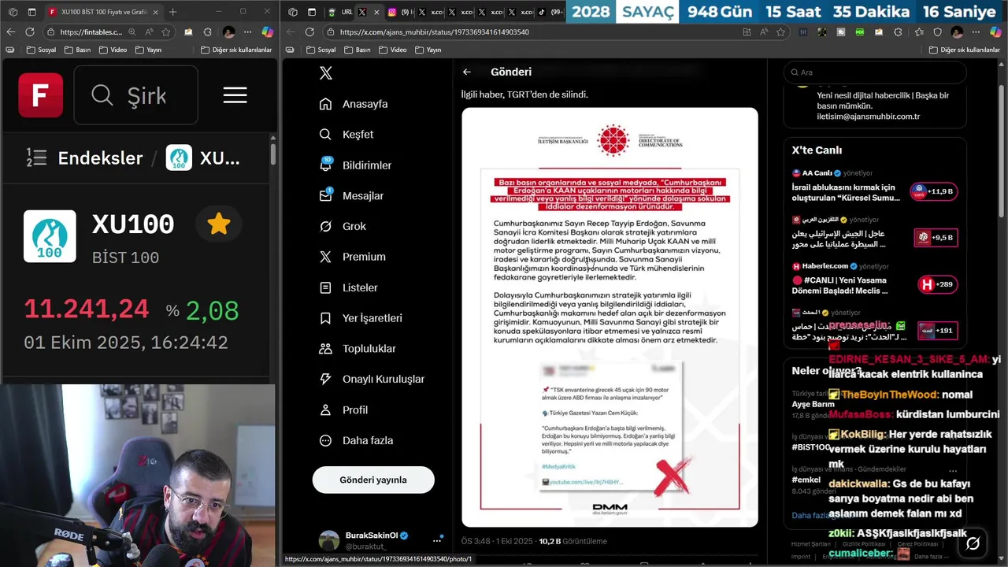Favorite the Fintables page with star icon
This screenshot has width=1008, height=567.
pos(165,32)
